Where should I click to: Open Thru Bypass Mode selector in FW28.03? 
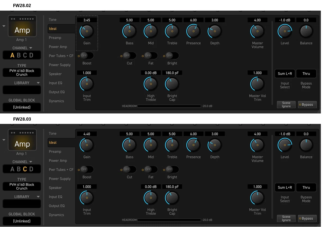306,187
